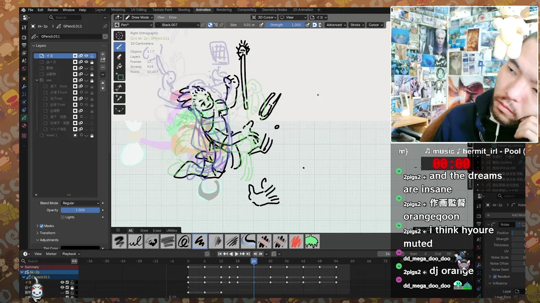Toggle lock on 動物 layer
Viewport: 540px width, 303px height.
click(x=92, y=68)
